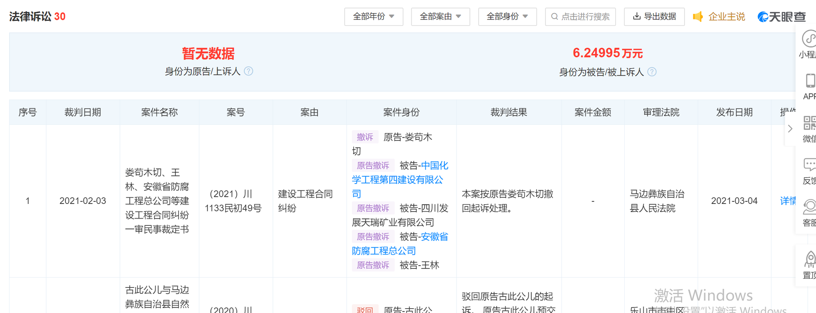
Task: Click the 案号 column header
Action: [236, 112]
